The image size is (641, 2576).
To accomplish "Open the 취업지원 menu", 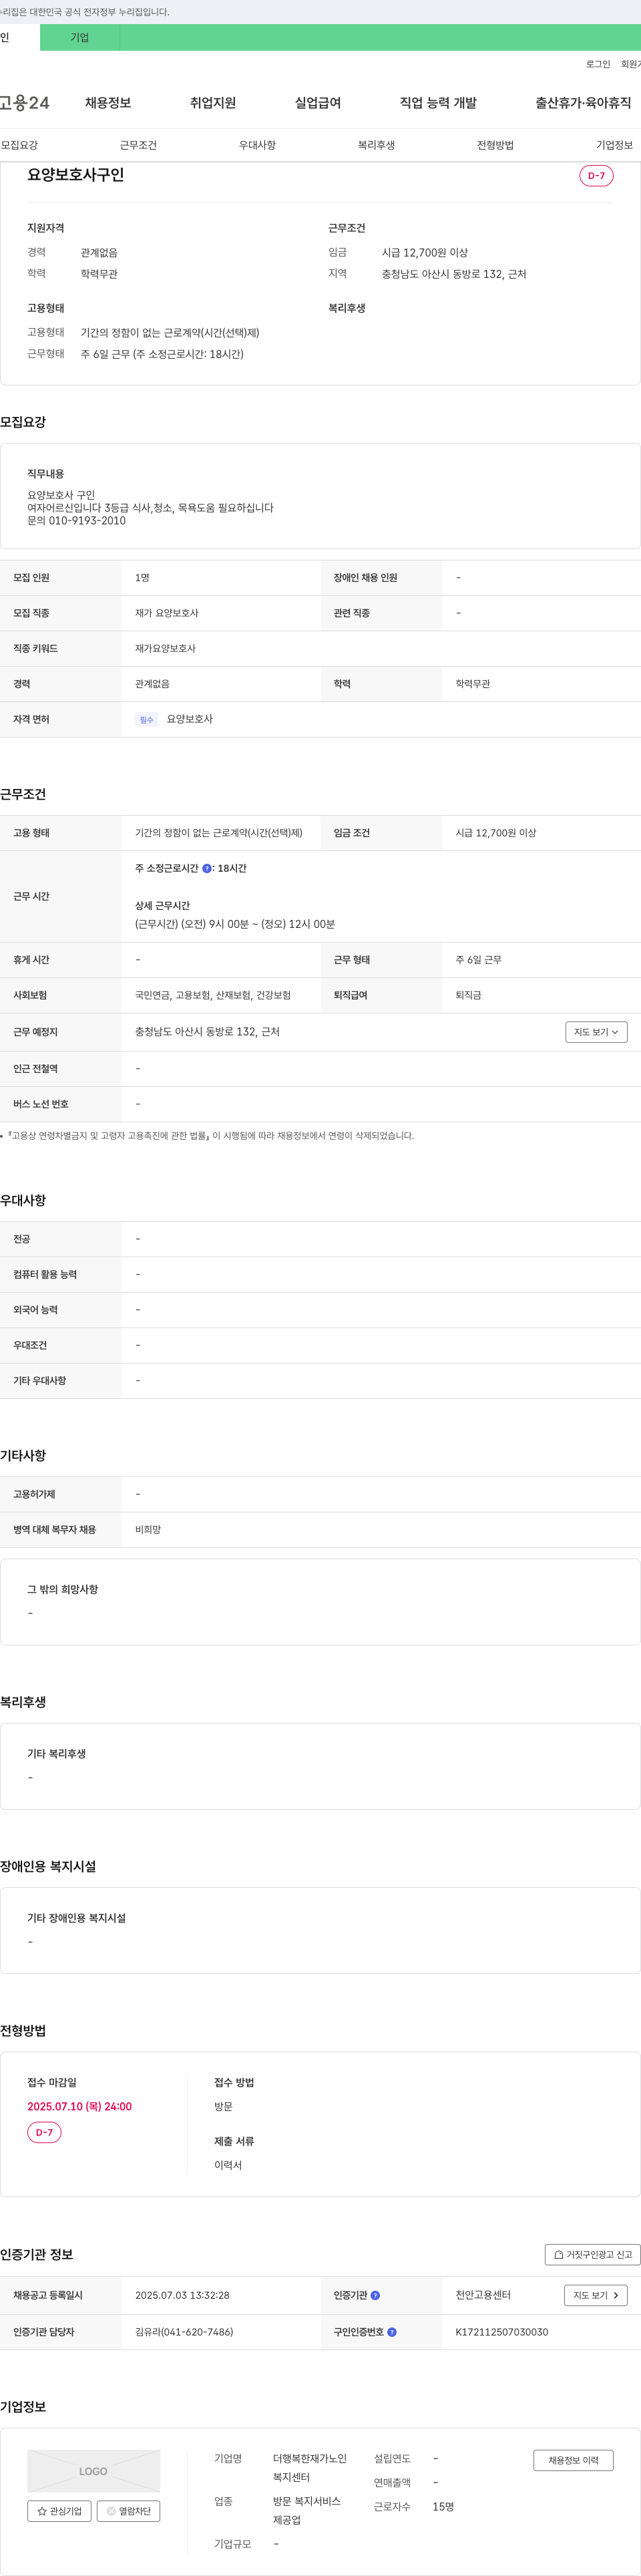I will 213,103.
